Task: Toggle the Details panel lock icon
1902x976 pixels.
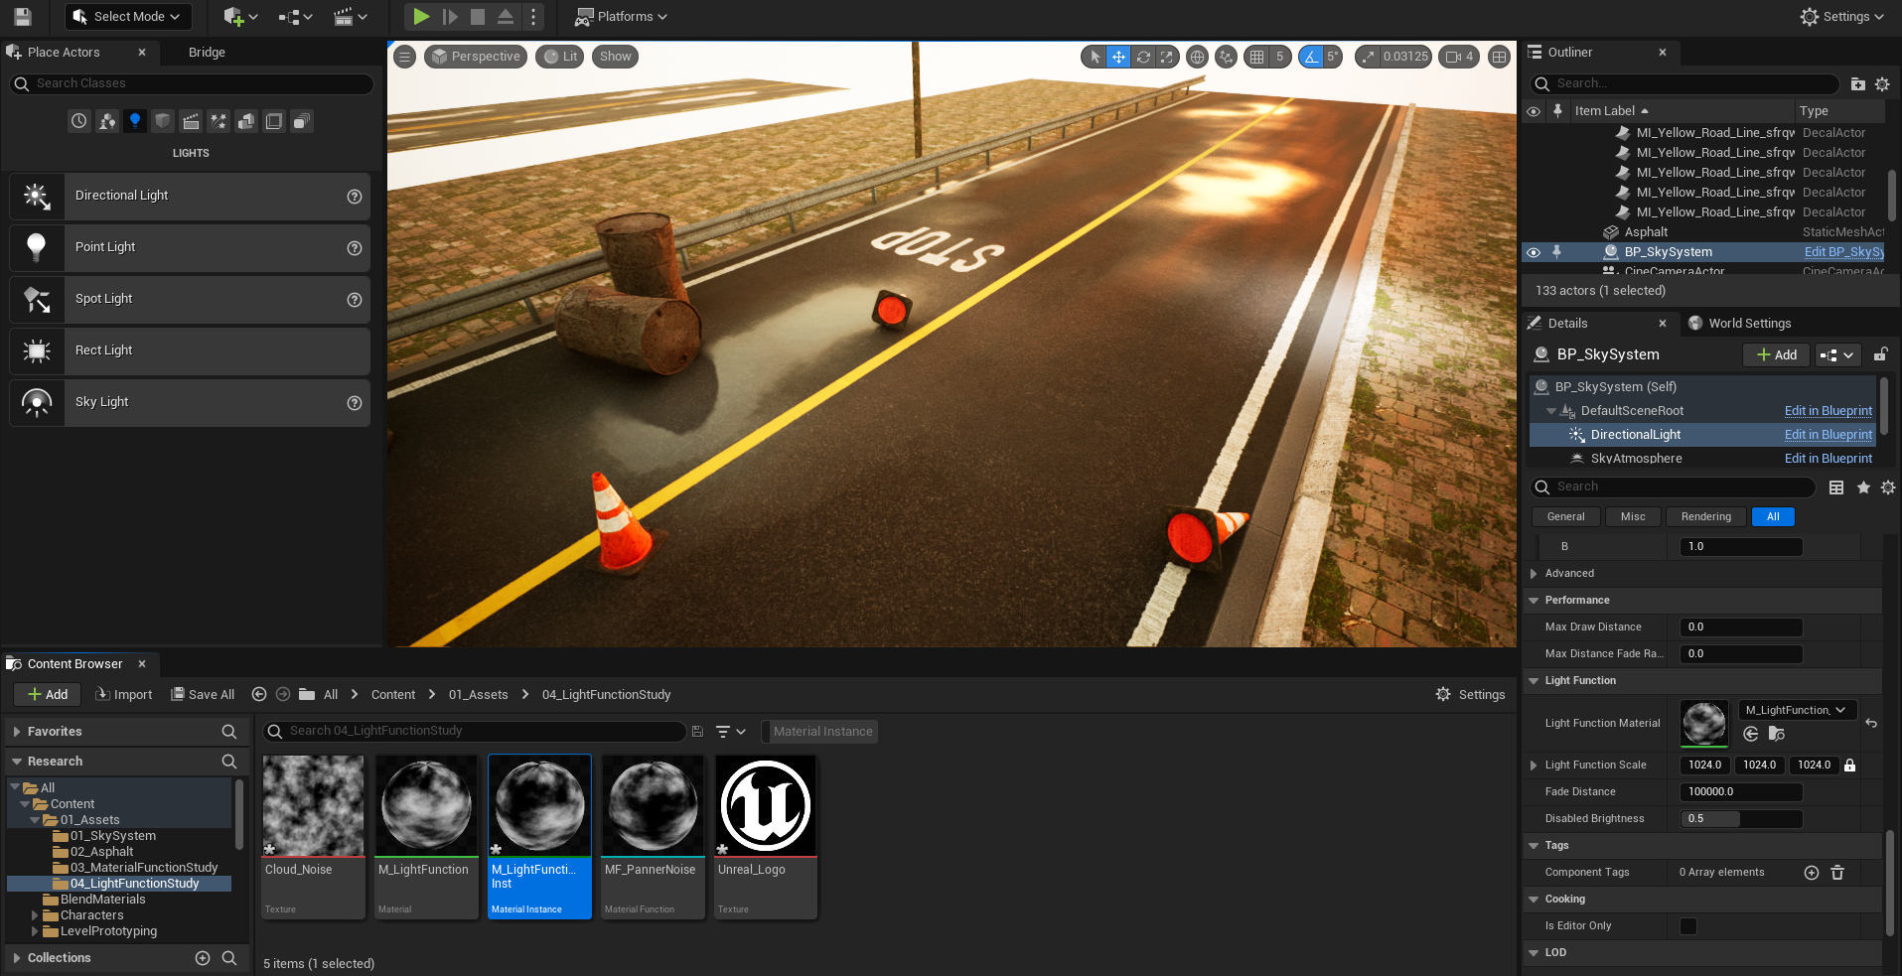Action: click(x=1880, y=354)
